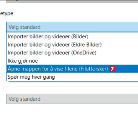The height and width of the screenshot is (122, 138).
Task: Collapse the open blue Velg standard dropdown
Action: pyautogui.click(x=72, y=27)
